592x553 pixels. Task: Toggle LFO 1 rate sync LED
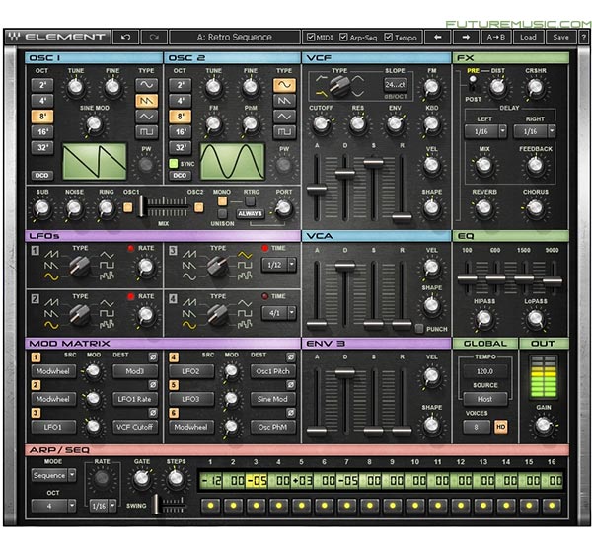click(x=131, y=248)
